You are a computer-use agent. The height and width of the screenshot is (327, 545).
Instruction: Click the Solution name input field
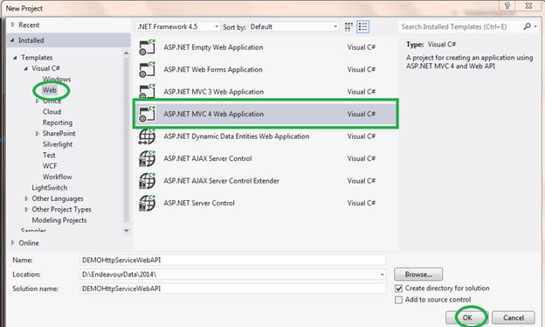click(x=233, y=289)
